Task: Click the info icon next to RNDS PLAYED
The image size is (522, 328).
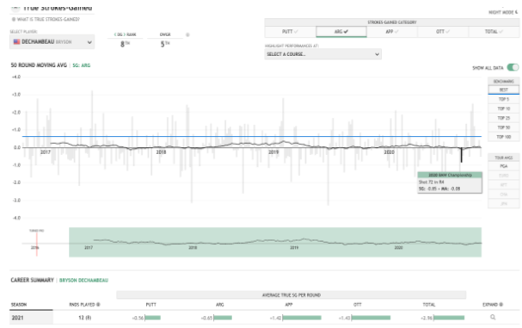Action: 98,305
